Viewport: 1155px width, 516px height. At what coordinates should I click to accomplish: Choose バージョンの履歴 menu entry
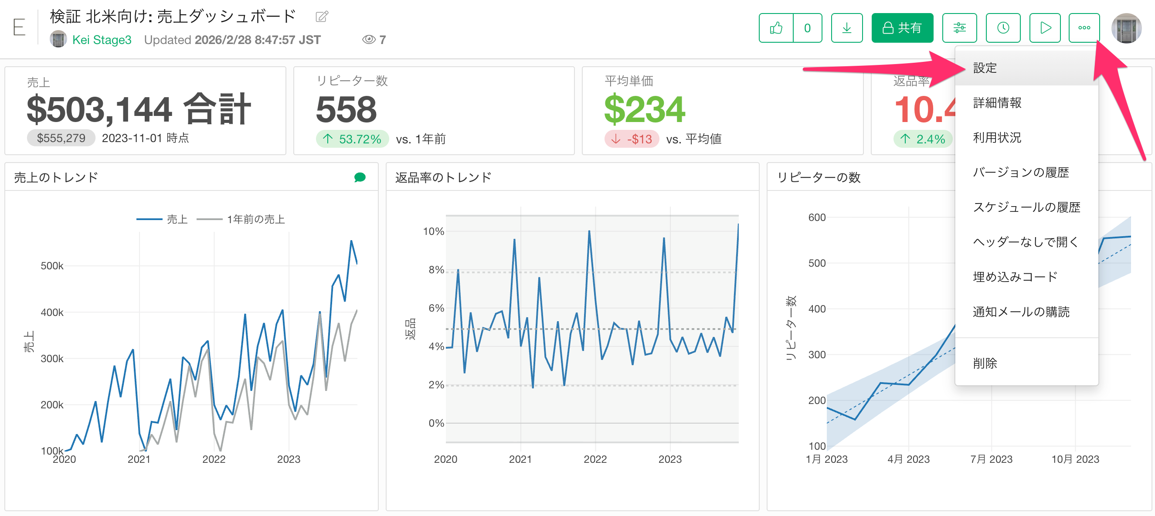(x=1020, y=173)
